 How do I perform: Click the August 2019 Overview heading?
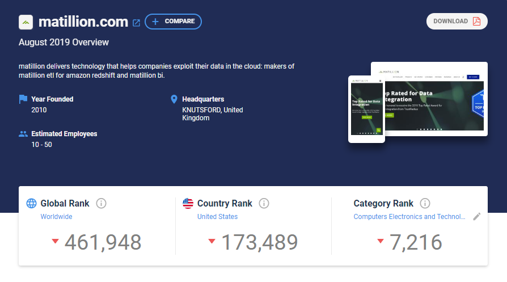(64, 43)
